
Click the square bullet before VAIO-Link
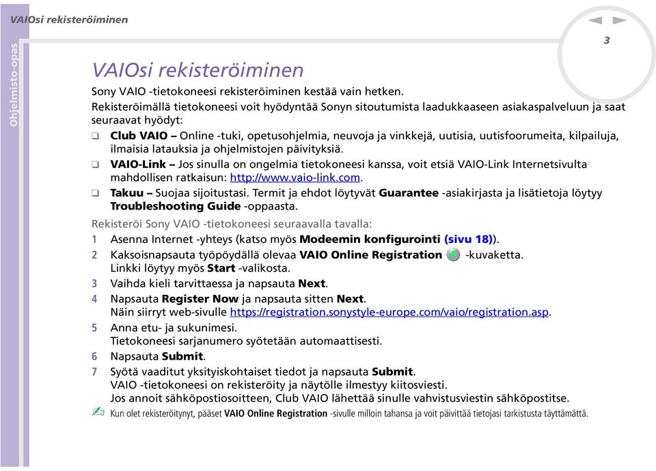pos(96,165)
